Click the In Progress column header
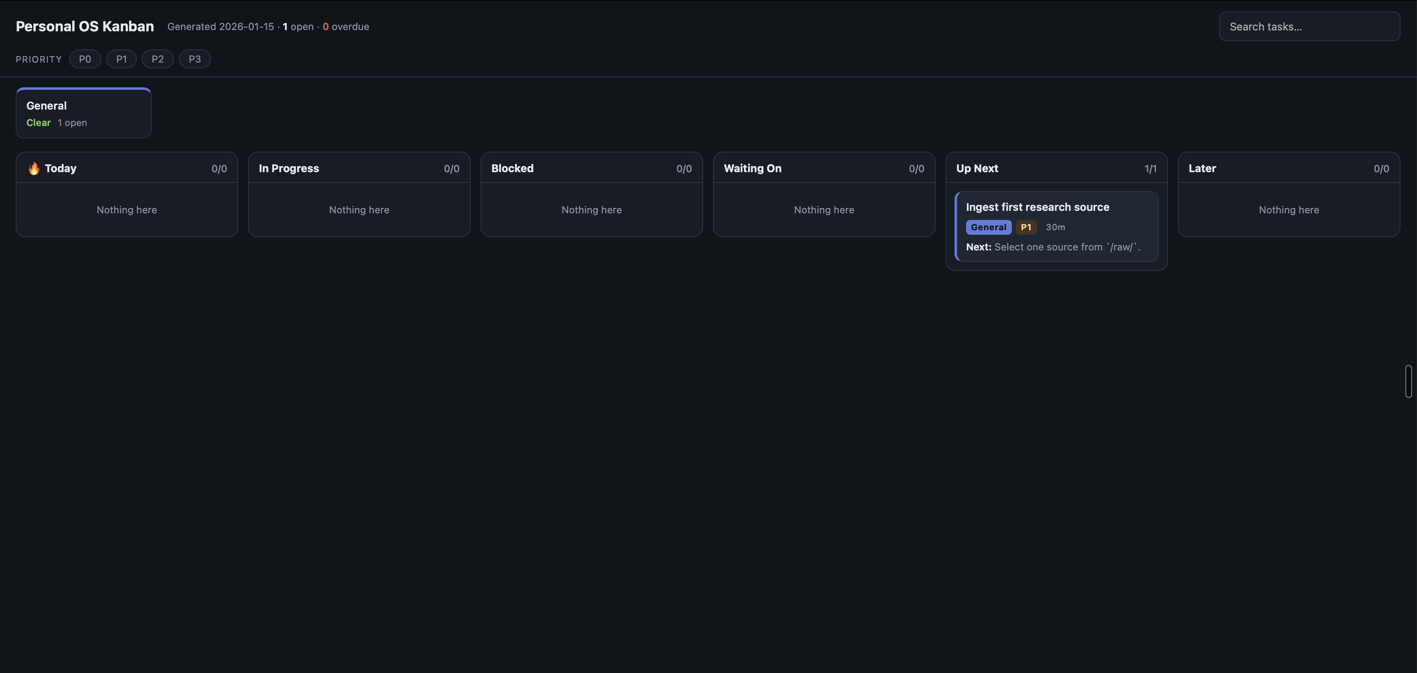Viewport: 1417px width, 673px height. (x=359, y=168)
